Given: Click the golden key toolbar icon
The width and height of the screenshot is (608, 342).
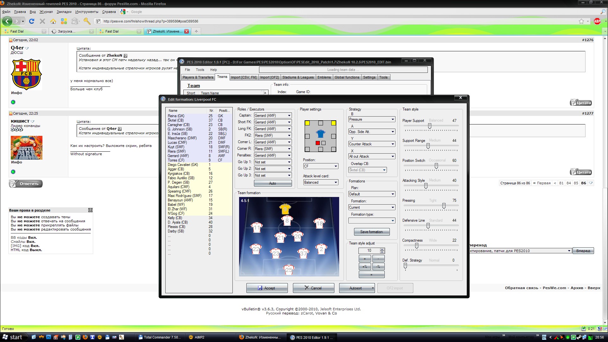Looking at the screenshot, I should point(87,21).
